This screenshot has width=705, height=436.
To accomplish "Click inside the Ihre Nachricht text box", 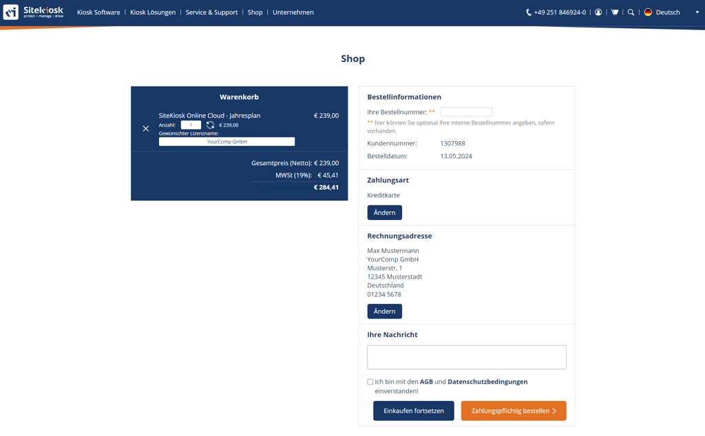I will click(467, 357).
